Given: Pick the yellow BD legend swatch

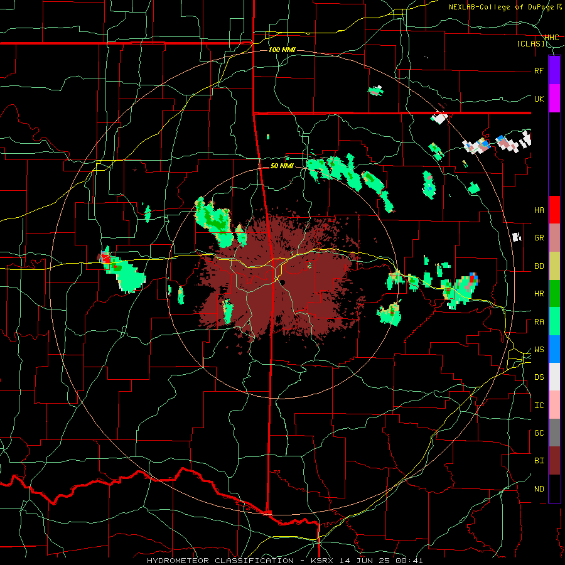Looking at the screenshot, I should coord(554,266).
